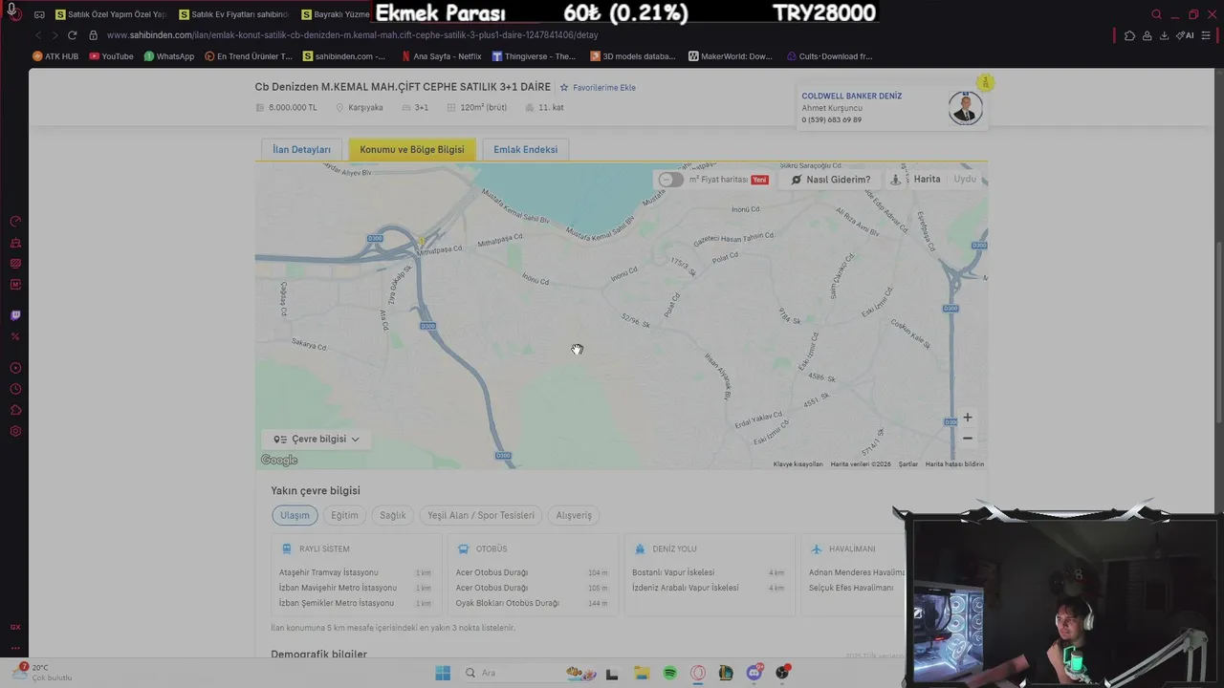1224x688 pixels.
Task: Select the Sağlık filter chip
Action: point(393,515)
